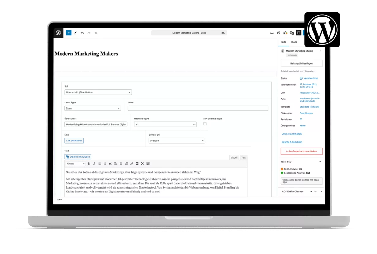Open the Stil dropdown

(x=98, y=92)
